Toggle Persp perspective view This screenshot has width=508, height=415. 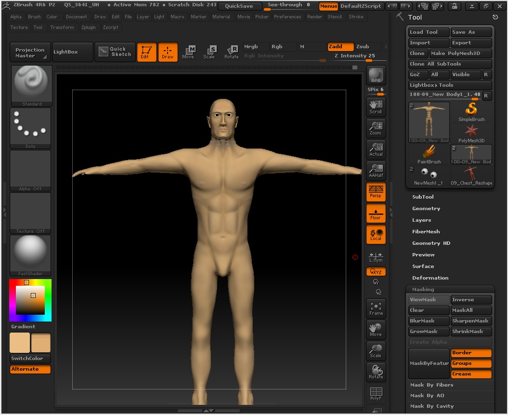click(376, 192)
